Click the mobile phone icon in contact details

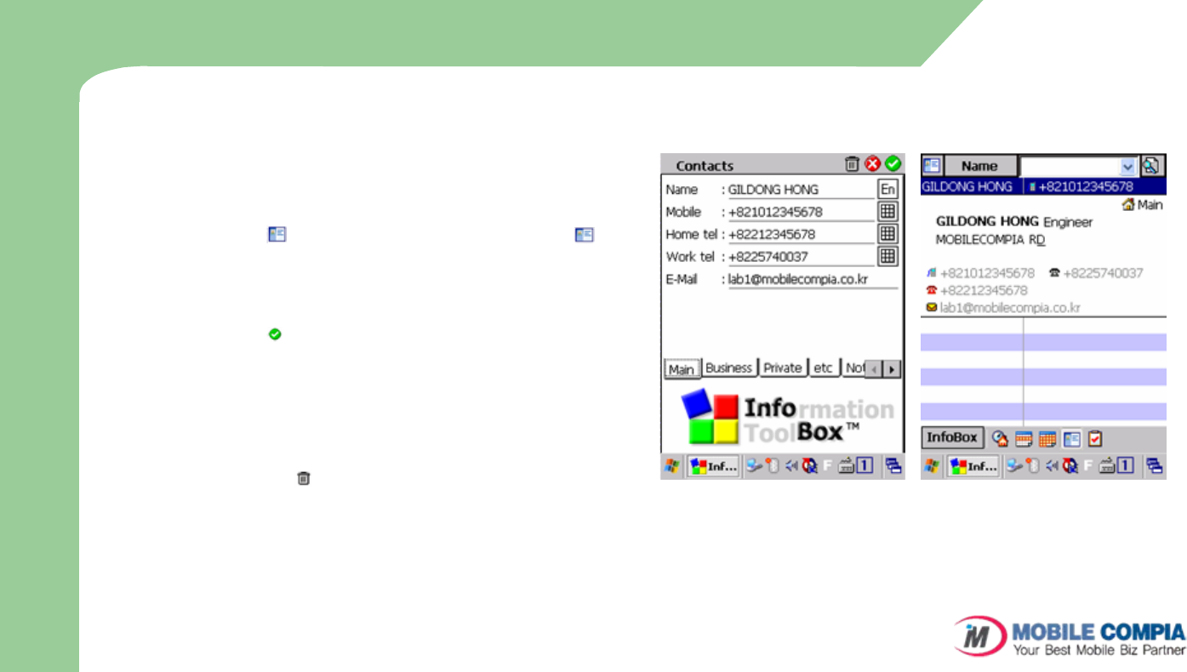coord(931,273)
